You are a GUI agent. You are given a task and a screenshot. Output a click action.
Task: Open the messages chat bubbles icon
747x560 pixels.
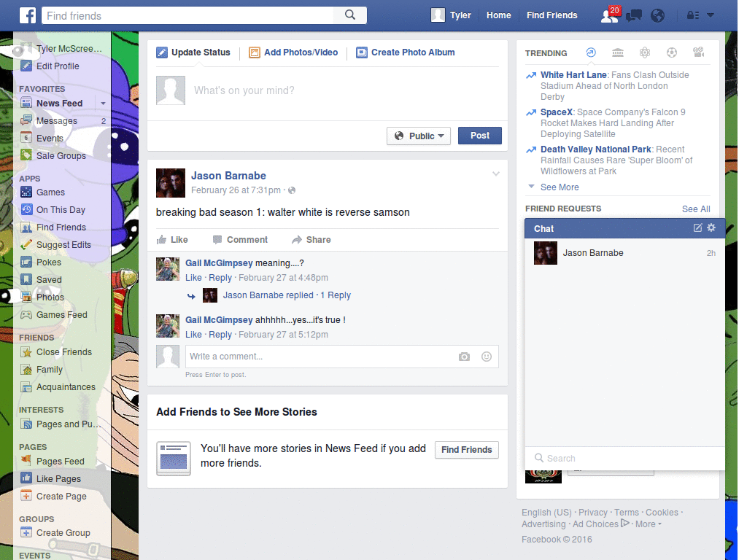click(634, 16)
